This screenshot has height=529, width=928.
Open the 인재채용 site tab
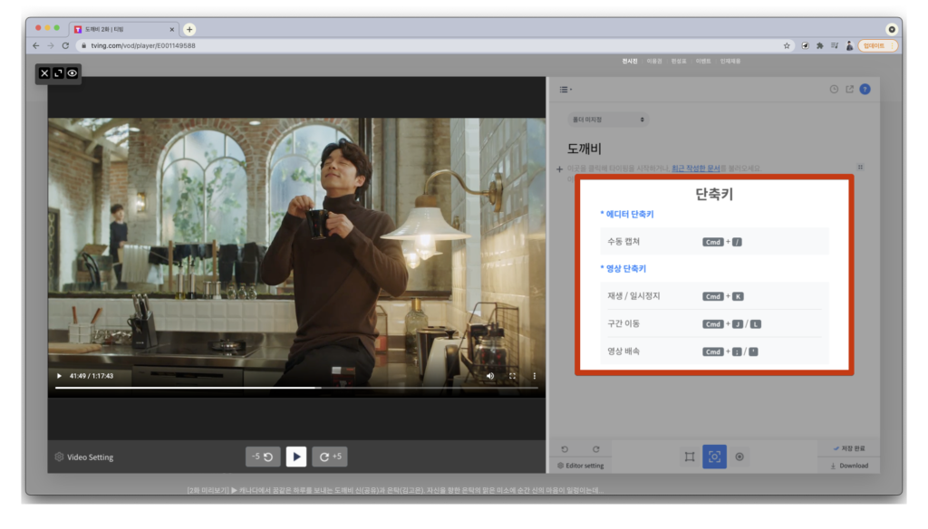730,61
